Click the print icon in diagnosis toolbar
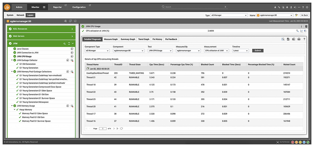This screenshot has height=147, width=314. point(299,39)
